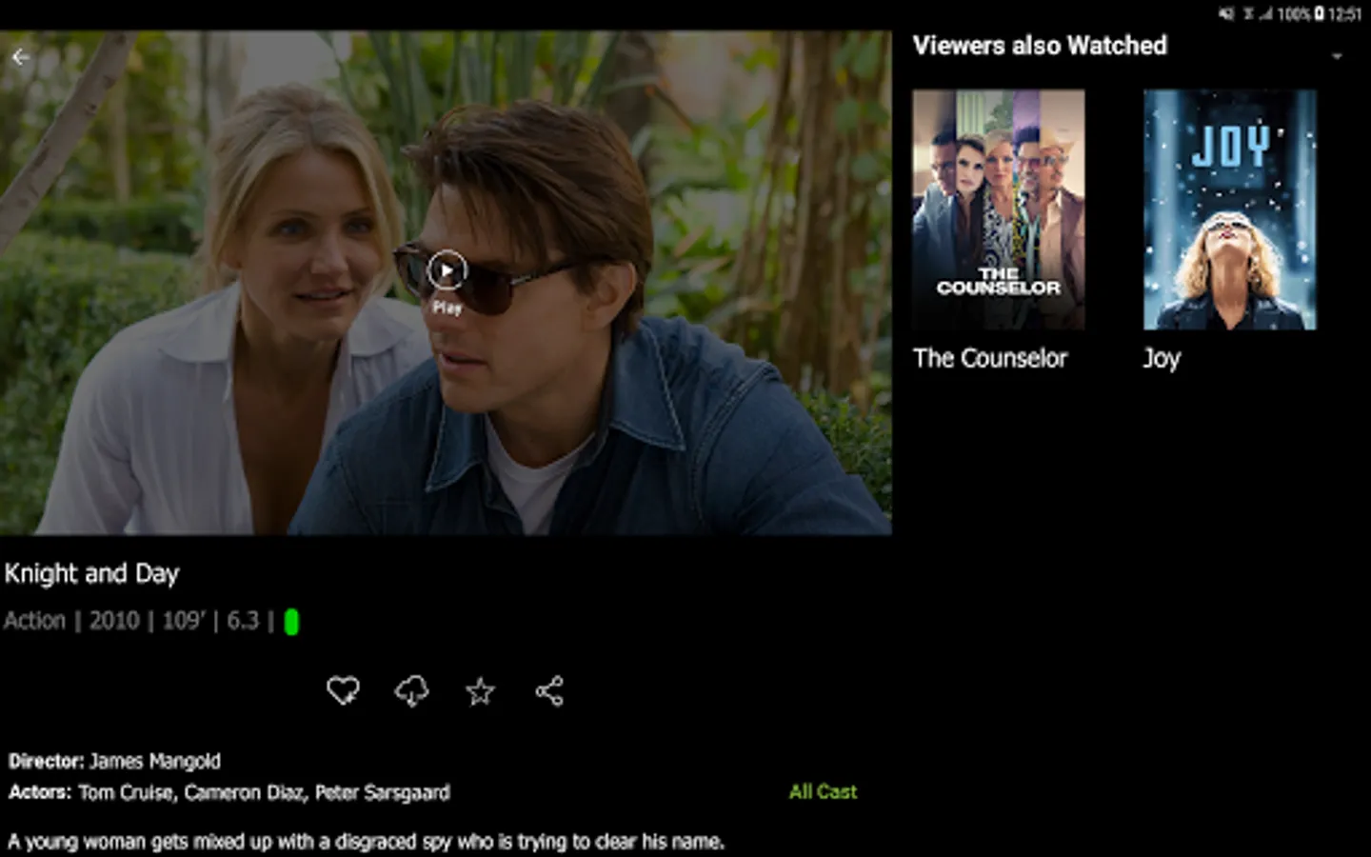Select the 6.3 rating value
Viewport: 1371px width, 857px height.
pos(243,621)
